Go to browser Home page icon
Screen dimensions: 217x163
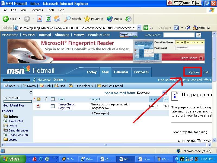pyautogui.click(x=57, y=19)
